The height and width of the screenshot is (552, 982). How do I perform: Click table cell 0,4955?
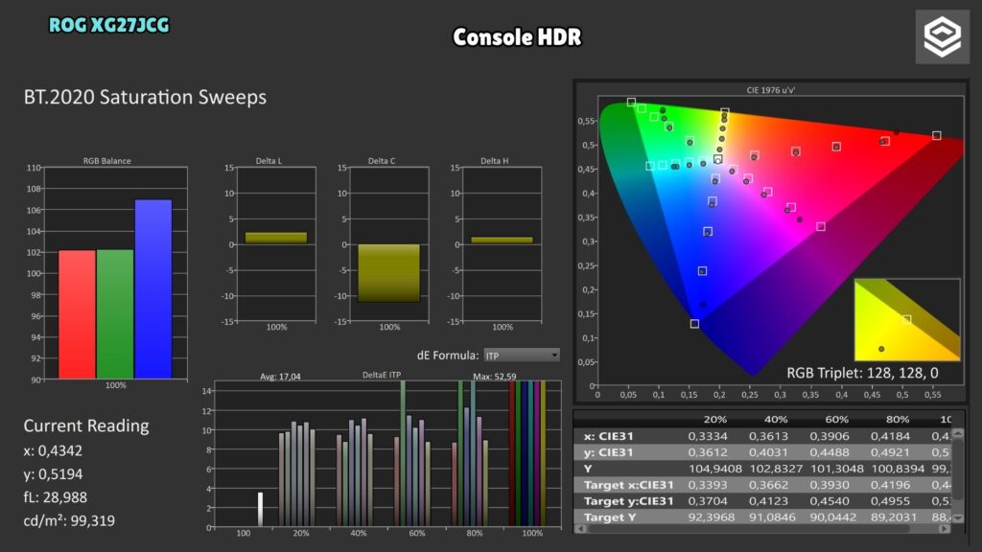(890, 501)
